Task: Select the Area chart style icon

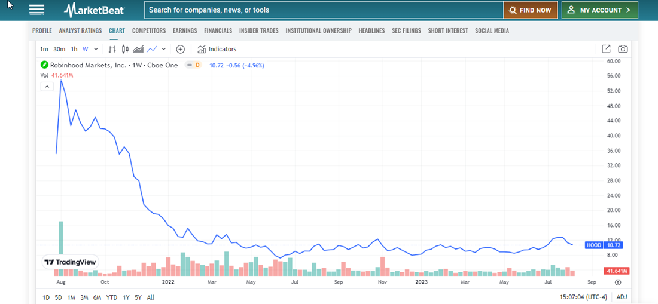Action: (138, 49)
